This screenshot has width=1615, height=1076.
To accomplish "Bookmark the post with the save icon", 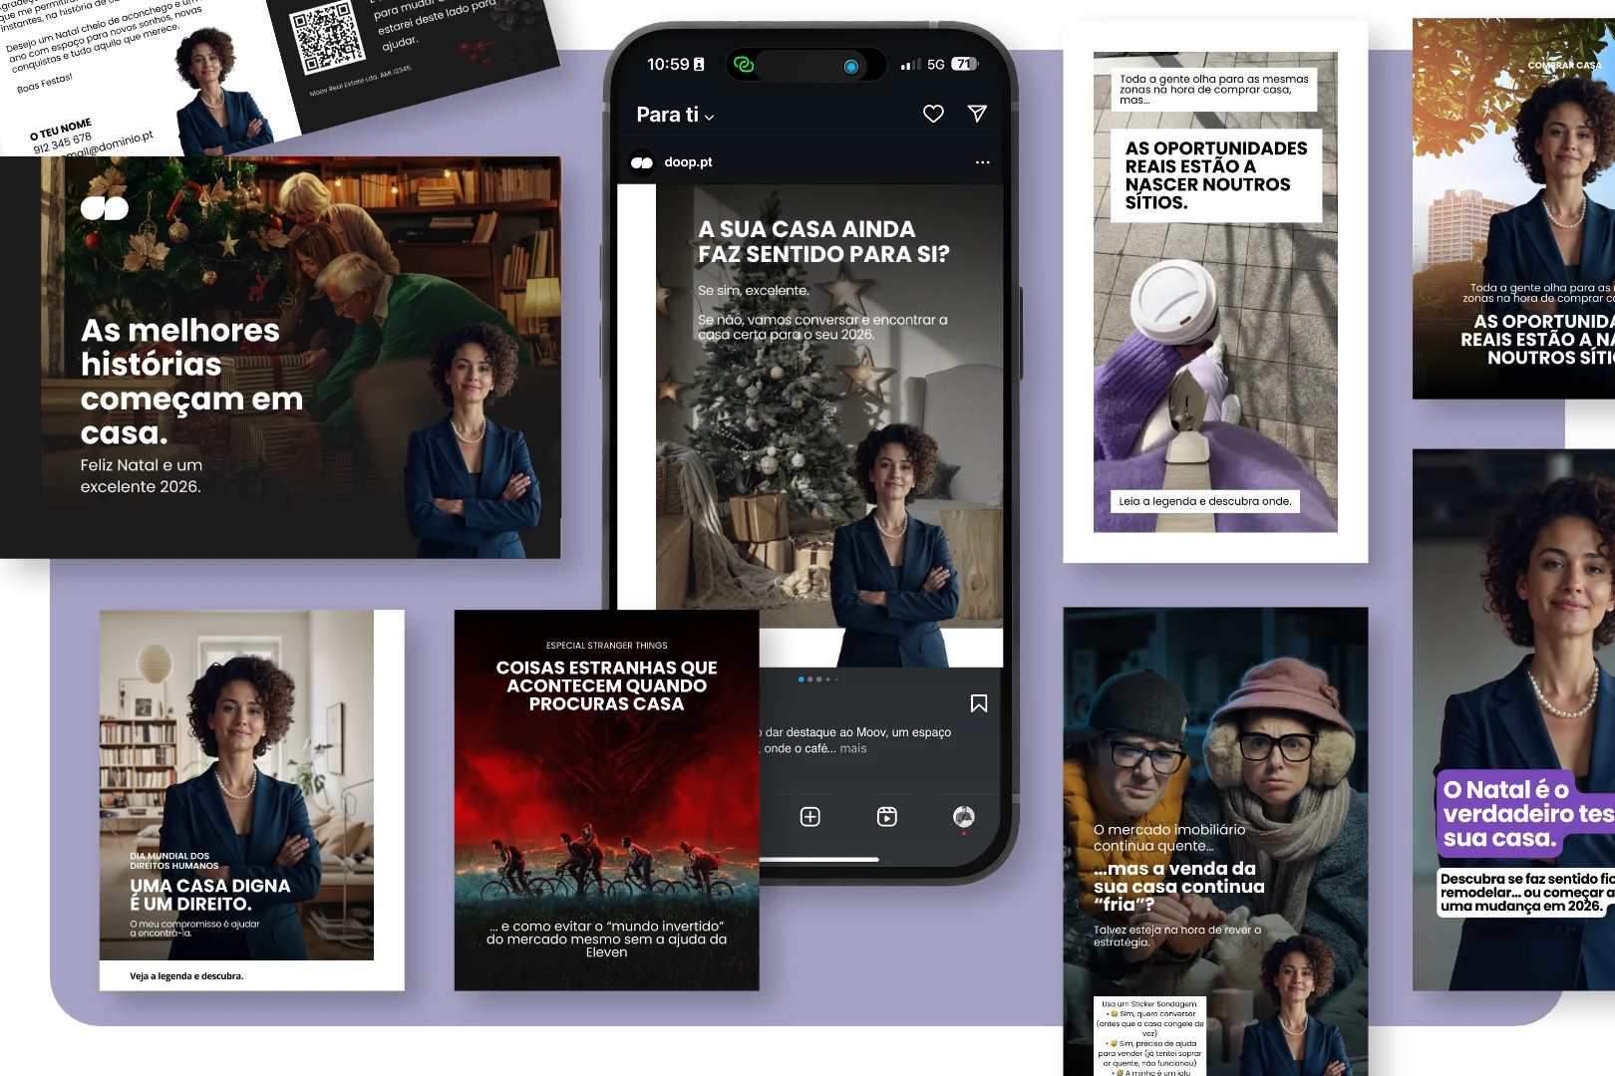I will (x=979, y=703).
